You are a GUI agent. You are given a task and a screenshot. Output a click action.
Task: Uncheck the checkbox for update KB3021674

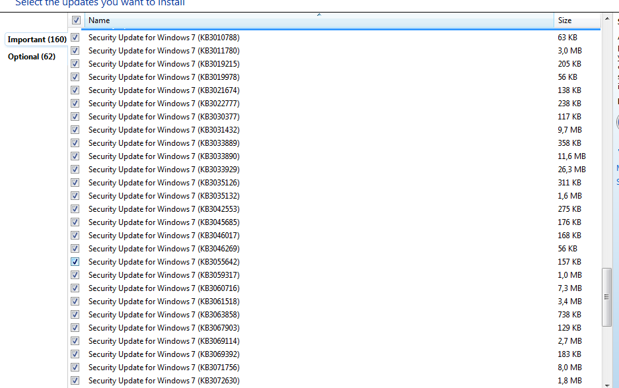pos(75,90)
